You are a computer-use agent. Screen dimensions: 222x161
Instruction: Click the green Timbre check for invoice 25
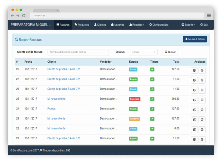coord(152,99)
